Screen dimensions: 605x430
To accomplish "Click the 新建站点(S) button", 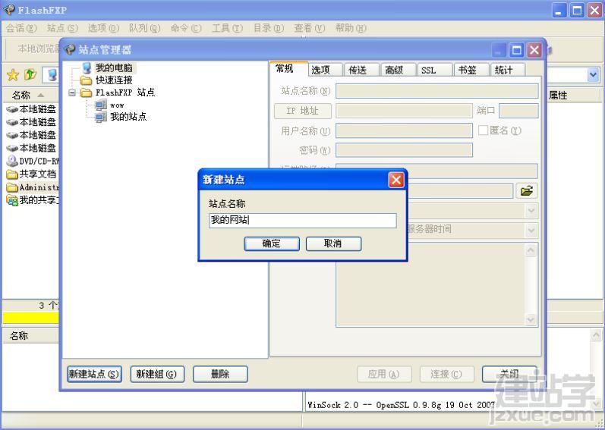I will (94, 374).
